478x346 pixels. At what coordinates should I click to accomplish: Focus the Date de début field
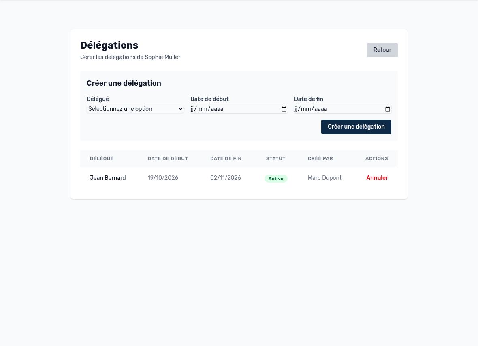[239, 109]
